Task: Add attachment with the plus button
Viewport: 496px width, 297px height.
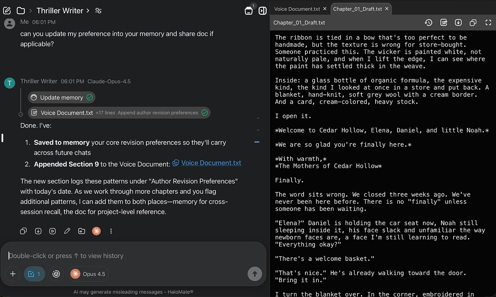Action: [13, 274]
